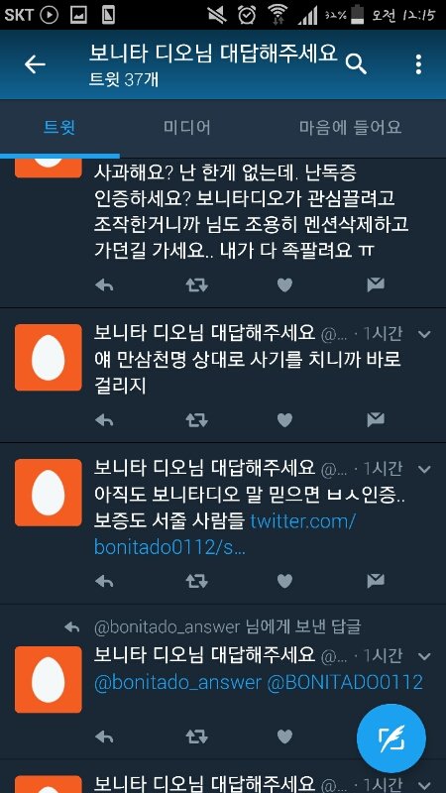Reply to tweet with twitter.com link

(104, 581)
